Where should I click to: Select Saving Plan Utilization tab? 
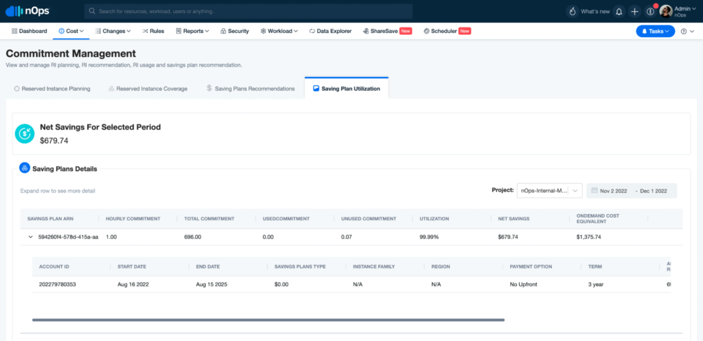click(347, 89)
